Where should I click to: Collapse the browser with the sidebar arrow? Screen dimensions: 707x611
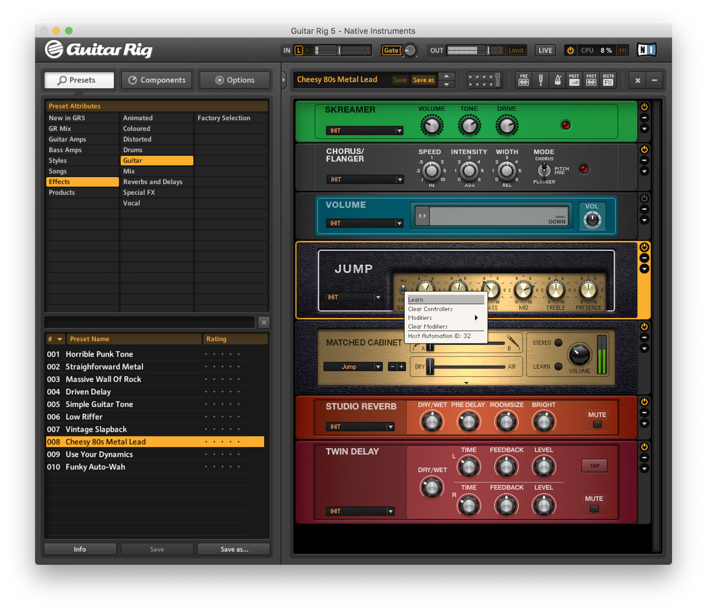click(283, 80)
